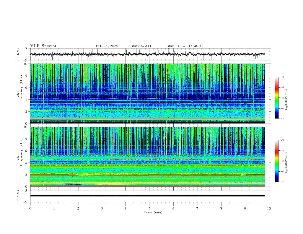Click the ch.1(V) waveform trace panel
Viewport: 303px width, 234px height.
pyautogui.click(x=149, y=54)
